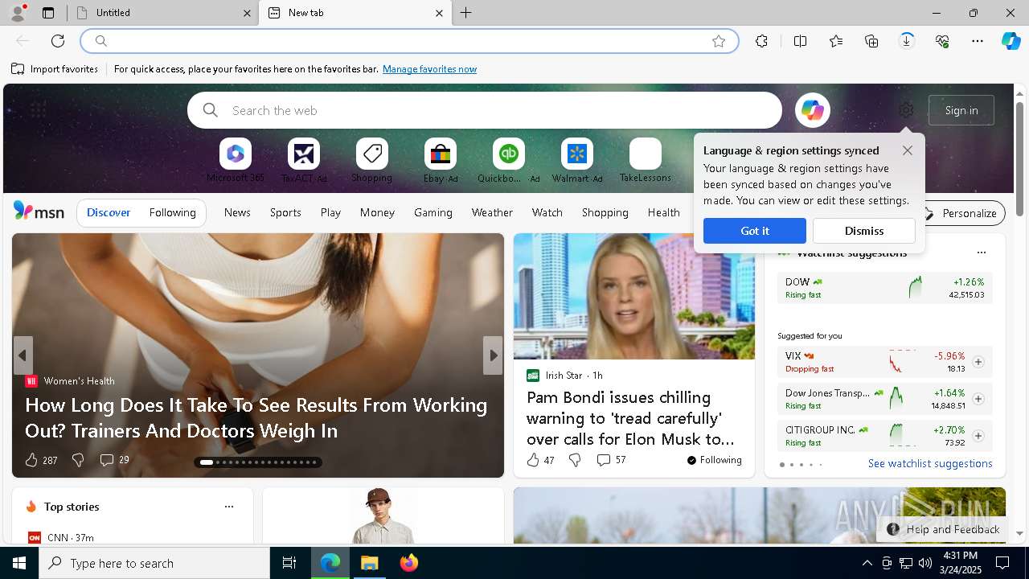Open Microsoft 365 quick link
Image resolution: width=1029 pixels, height=579 pixels.
pyautogui.click(x=235, y=161)
